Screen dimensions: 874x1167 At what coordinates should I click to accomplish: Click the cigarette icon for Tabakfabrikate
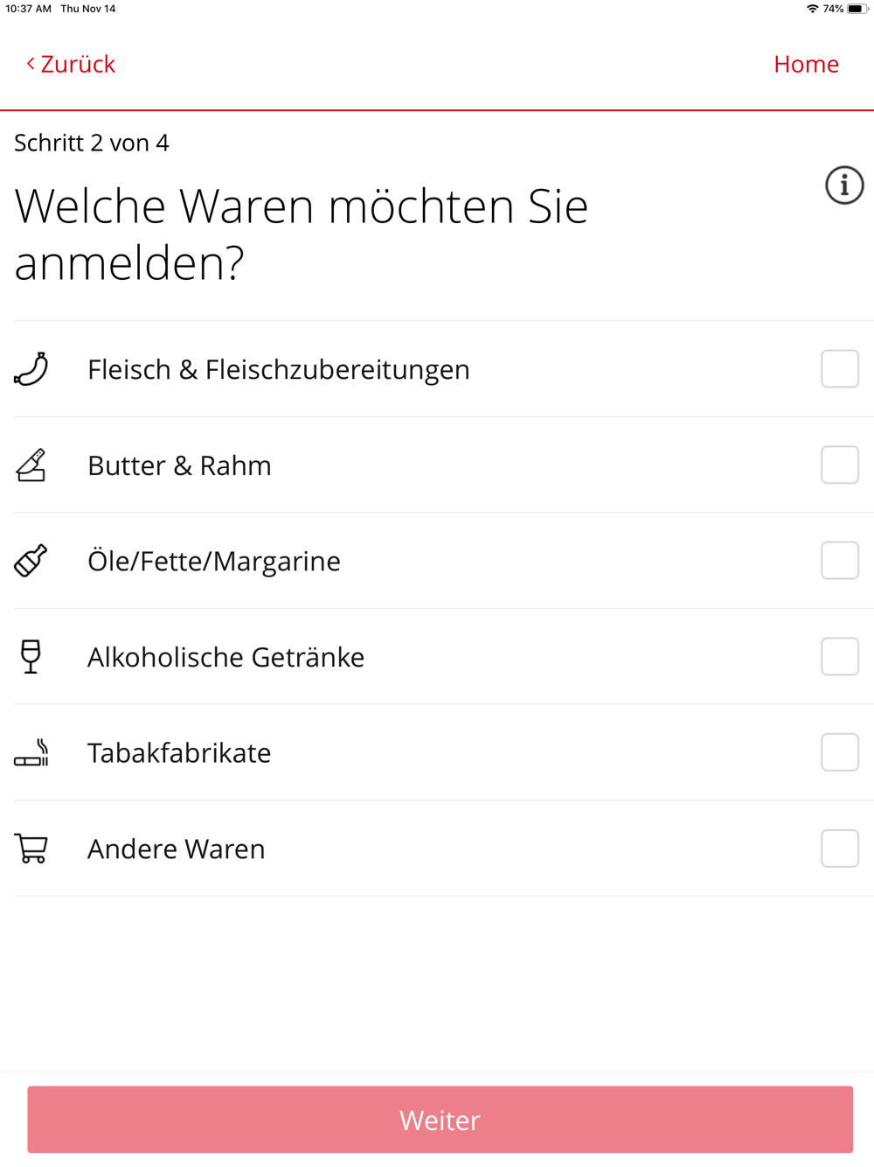pyautogui.click(x=31, y=752)
